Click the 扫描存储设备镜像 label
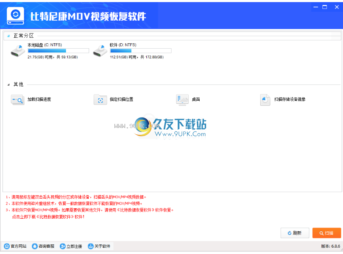The width and height of the screenshot is (343, 254). pyautogui.click(x=290, y=100)
